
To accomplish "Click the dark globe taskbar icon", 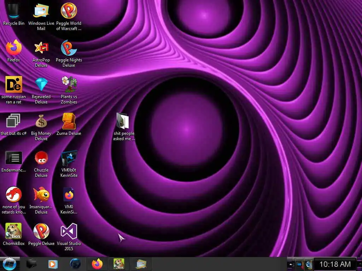I will tap(75, 264).
